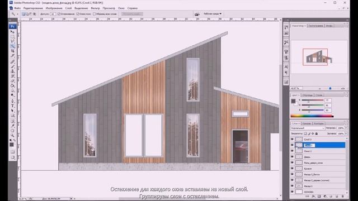The image size is (358, 201).
Task: Open the Рабочая среда workspace dropdown
Action: point(213,13)
